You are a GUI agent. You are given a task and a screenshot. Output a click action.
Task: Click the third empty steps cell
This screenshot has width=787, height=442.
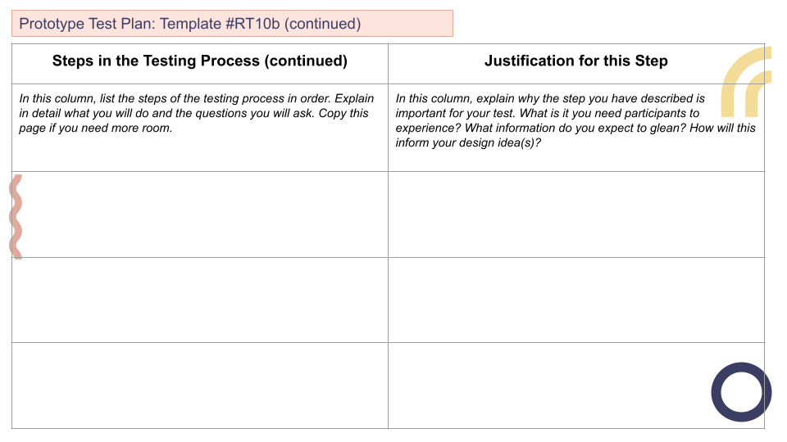200,386
